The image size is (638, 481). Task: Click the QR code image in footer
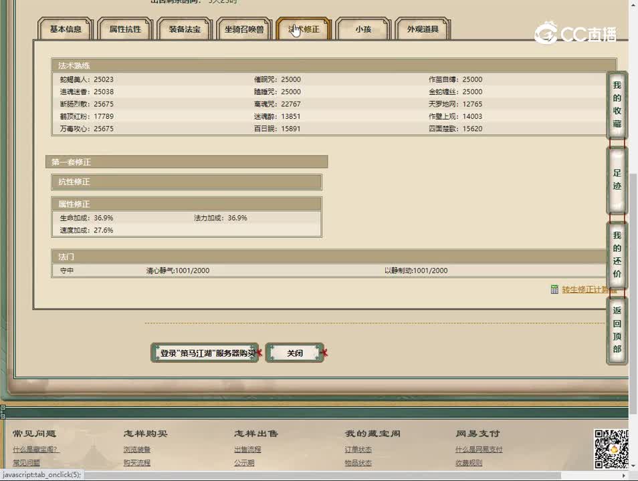pos(611,448)
